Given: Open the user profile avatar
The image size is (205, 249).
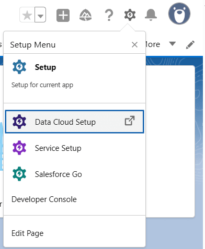Looking at the screenshot, I should pyautogui.click(x=179, y=14).
